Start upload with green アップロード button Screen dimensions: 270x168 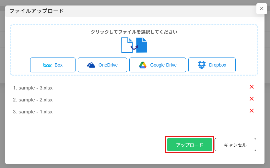pyautogui.click(x=190, y=145)
